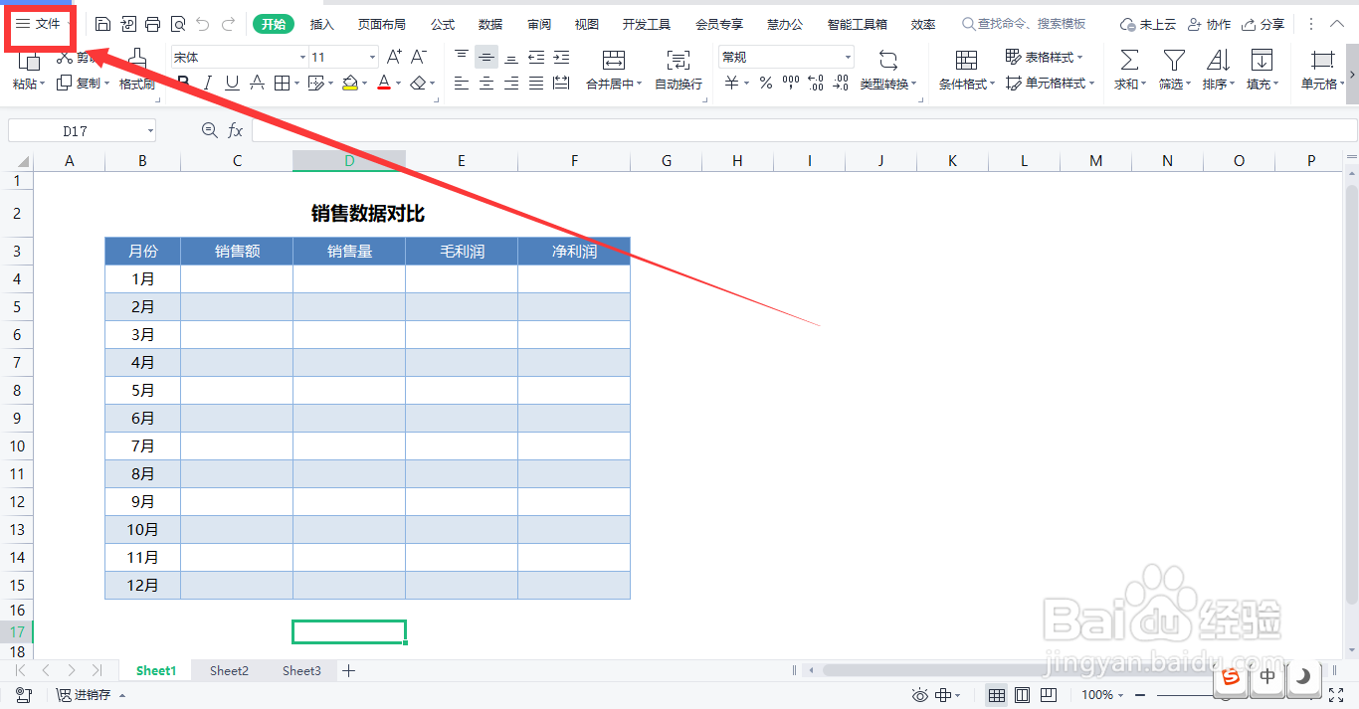Image resolution: width=1359 pixels, height=709 pixels.
Task: Expand the Name Box dropdown arrow
Action: click(x=150, y=131)
